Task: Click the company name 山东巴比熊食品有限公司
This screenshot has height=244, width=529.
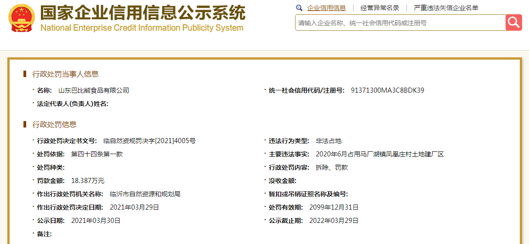Action: pyautogui.click(x=94, y=90)
